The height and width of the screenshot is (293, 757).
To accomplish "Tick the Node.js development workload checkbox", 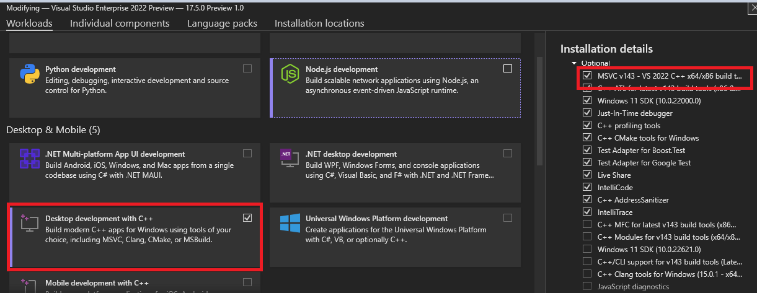I will (508, 69).
